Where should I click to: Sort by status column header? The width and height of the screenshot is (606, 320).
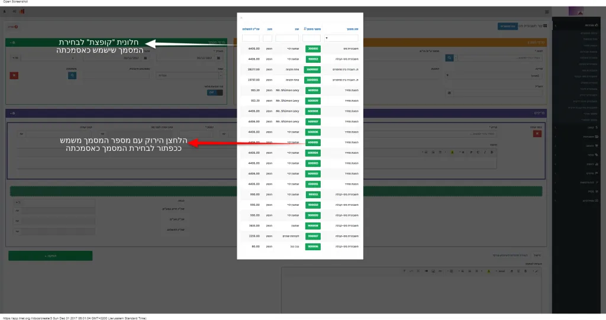269,29
